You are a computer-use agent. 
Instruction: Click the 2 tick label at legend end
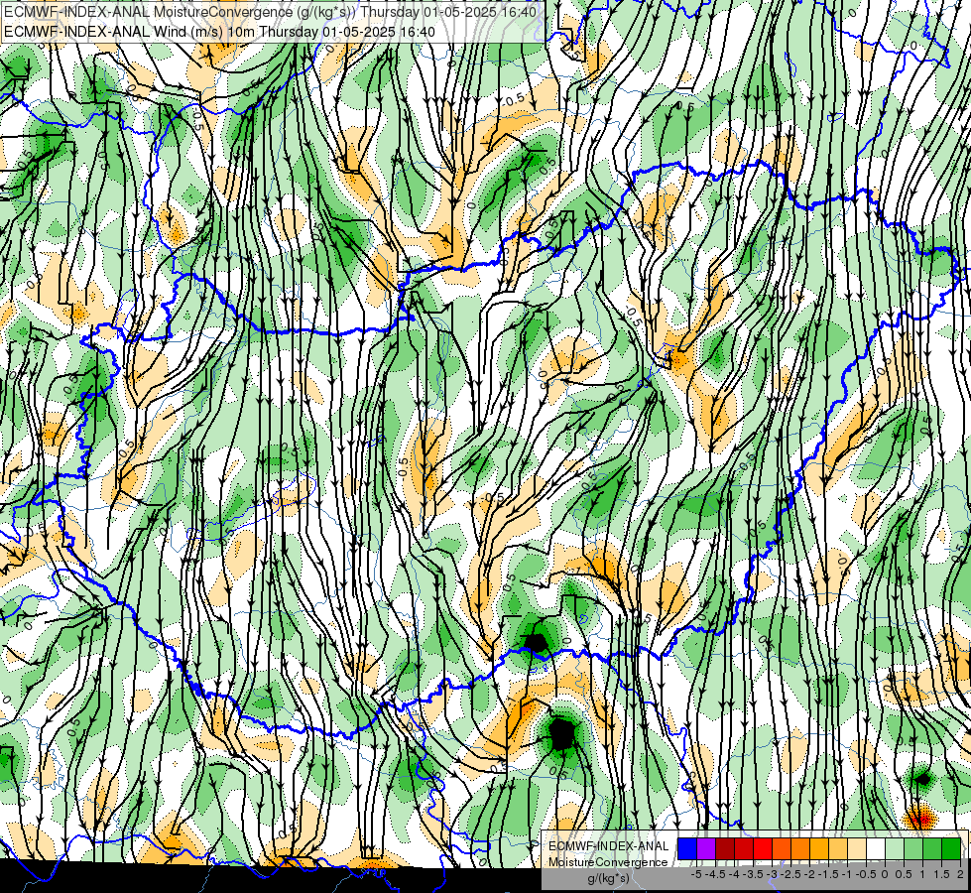(x=960, y=874)
